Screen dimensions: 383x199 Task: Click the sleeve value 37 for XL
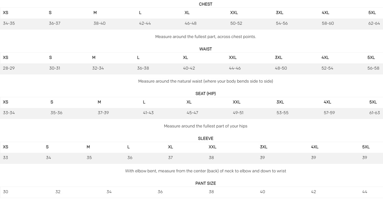coord(170,158)
